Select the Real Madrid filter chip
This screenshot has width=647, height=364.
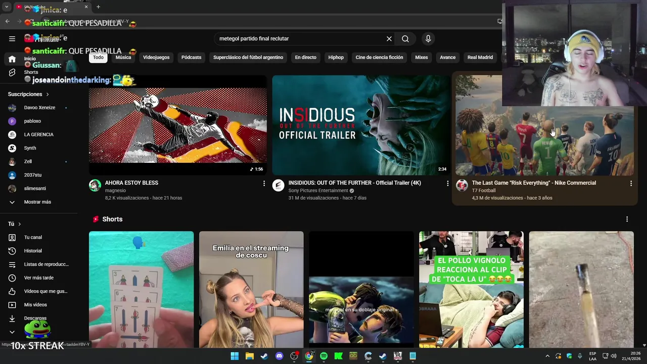coord(480,57)
